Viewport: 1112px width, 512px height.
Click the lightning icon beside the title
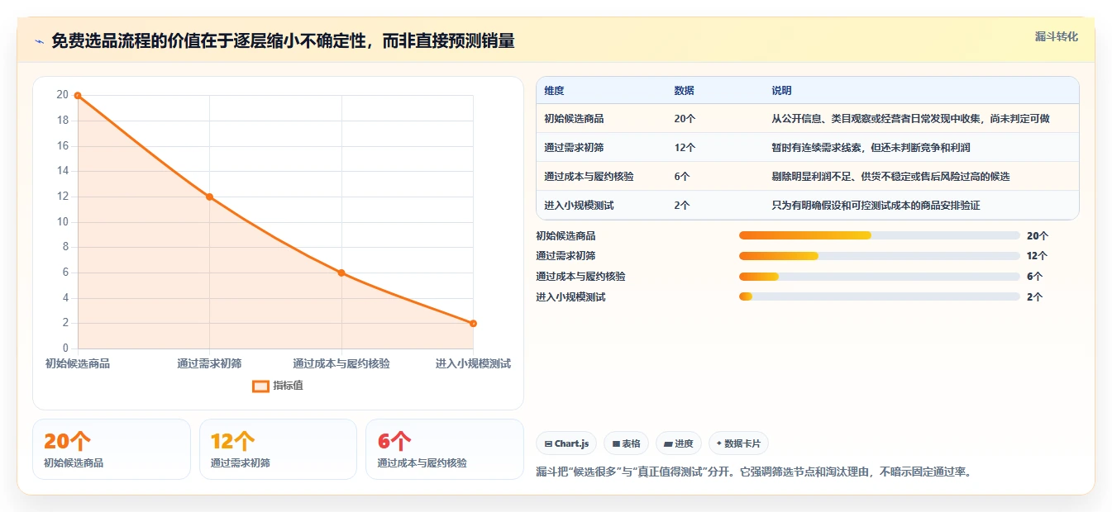[39, 40]
